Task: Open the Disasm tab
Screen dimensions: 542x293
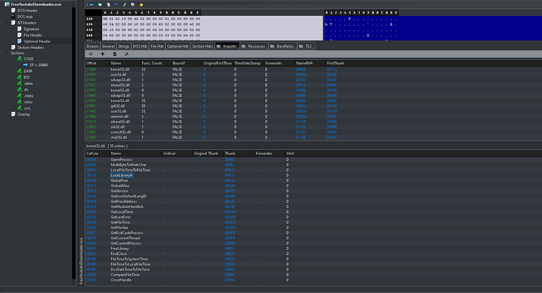Action: pyautogui.click(x=92, y=46)
